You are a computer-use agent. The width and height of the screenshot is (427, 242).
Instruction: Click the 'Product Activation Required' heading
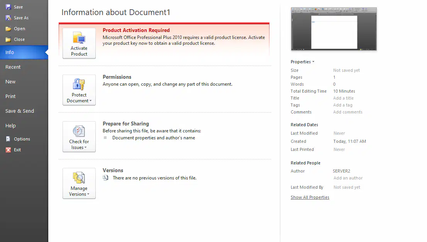(x=136, y=30)
